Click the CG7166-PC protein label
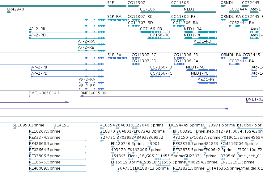263x173 pixels. pyautogui.click(x=161, y=73)
